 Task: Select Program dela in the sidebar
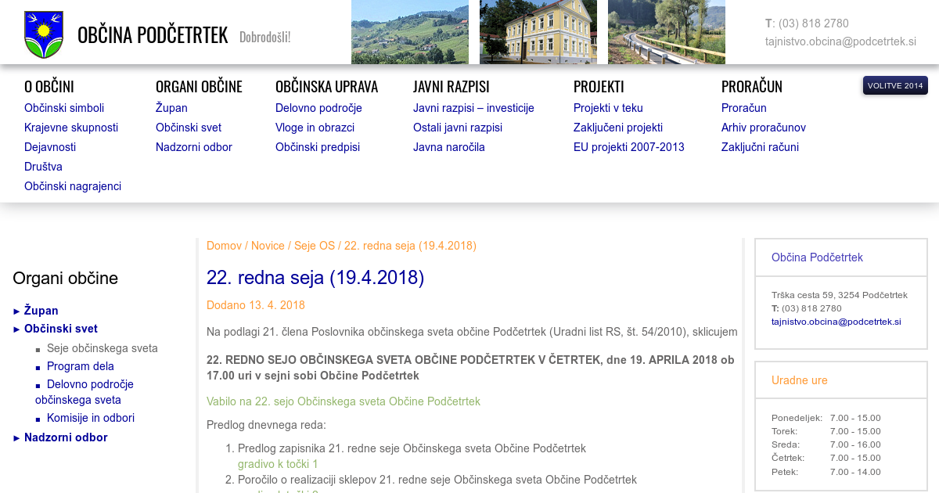(x=81, y=366)
